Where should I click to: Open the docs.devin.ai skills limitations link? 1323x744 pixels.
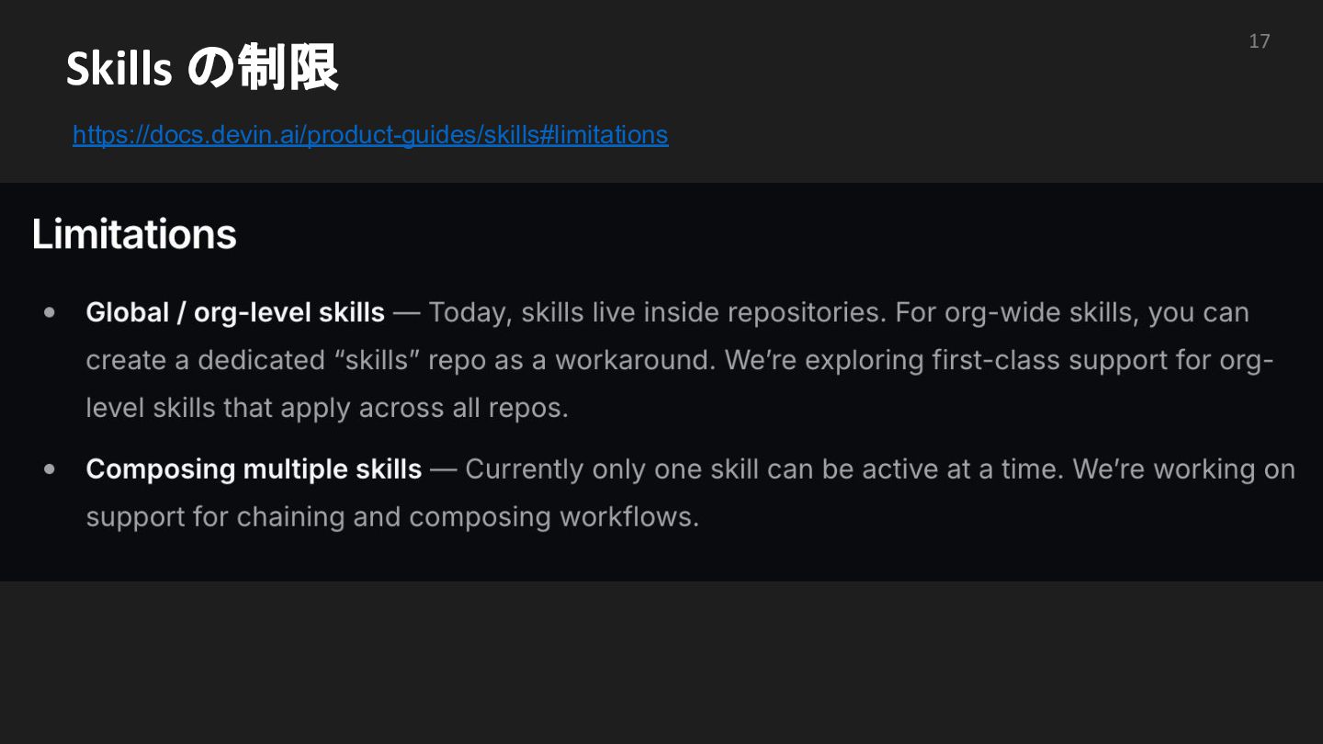pos(370,135)
